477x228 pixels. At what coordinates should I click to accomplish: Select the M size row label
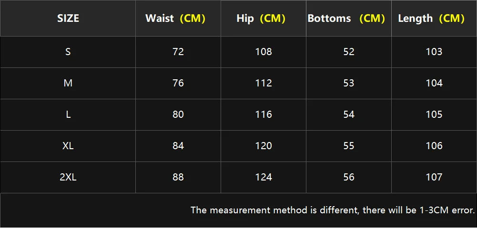(68, 83)
